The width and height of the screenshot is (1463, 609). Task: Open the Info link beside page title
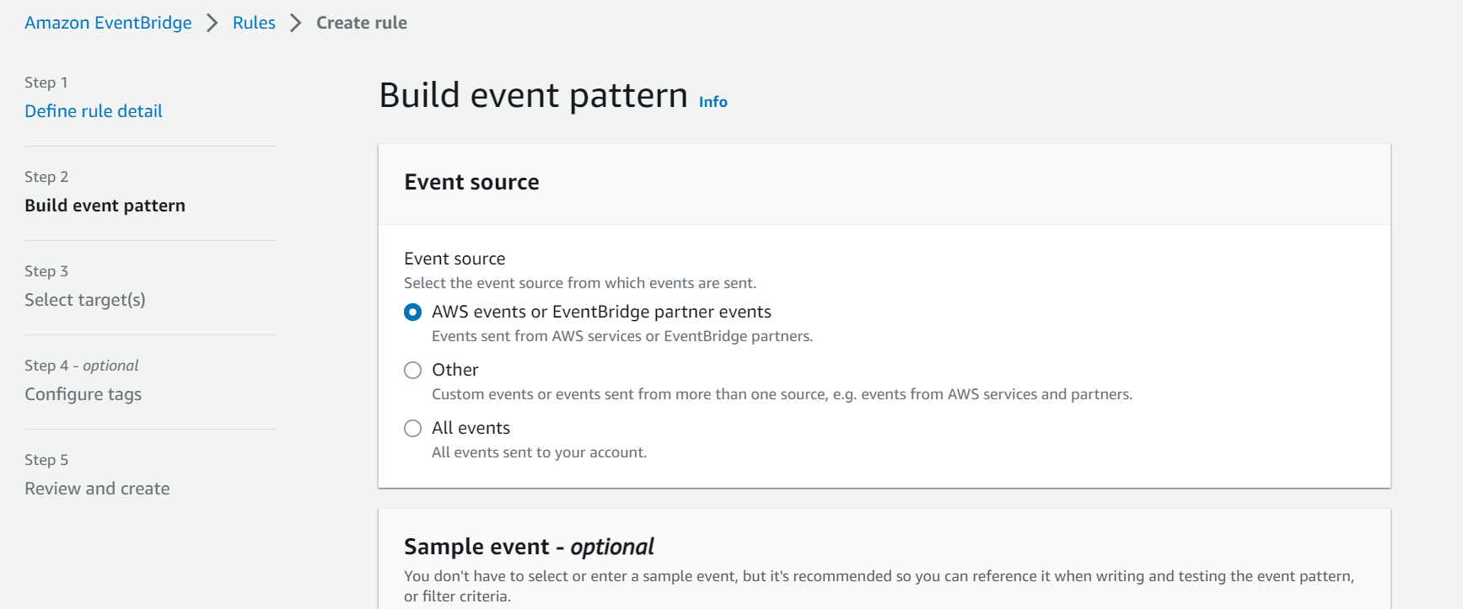click(x=713, y=102)
